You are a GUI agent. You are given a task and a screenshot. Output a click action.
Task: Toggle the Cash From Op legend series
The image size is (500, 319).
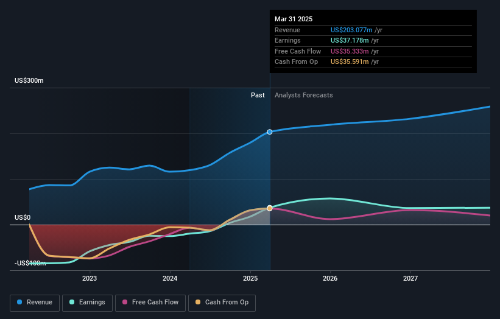222,303
